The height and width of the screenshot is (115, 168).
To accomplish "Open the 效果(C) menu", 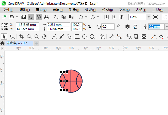I will click(90, 10).
